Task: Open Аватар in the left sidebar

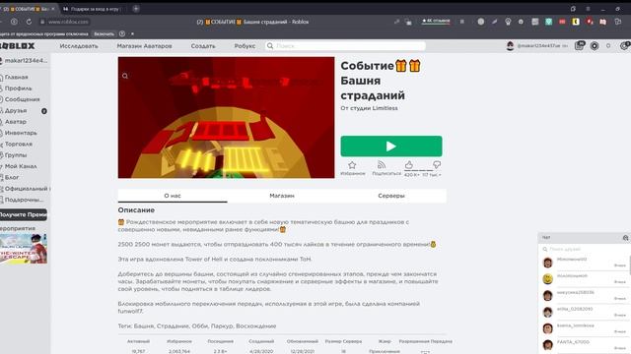Action: [x=16, y=122]
